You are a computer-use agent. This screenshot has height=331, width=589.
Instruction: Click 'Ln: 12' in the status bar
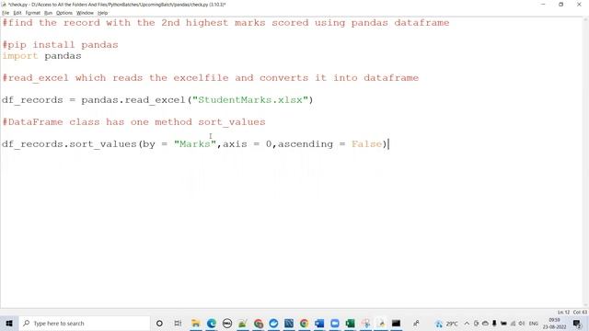pyautogui.click(x=563, y=313)
